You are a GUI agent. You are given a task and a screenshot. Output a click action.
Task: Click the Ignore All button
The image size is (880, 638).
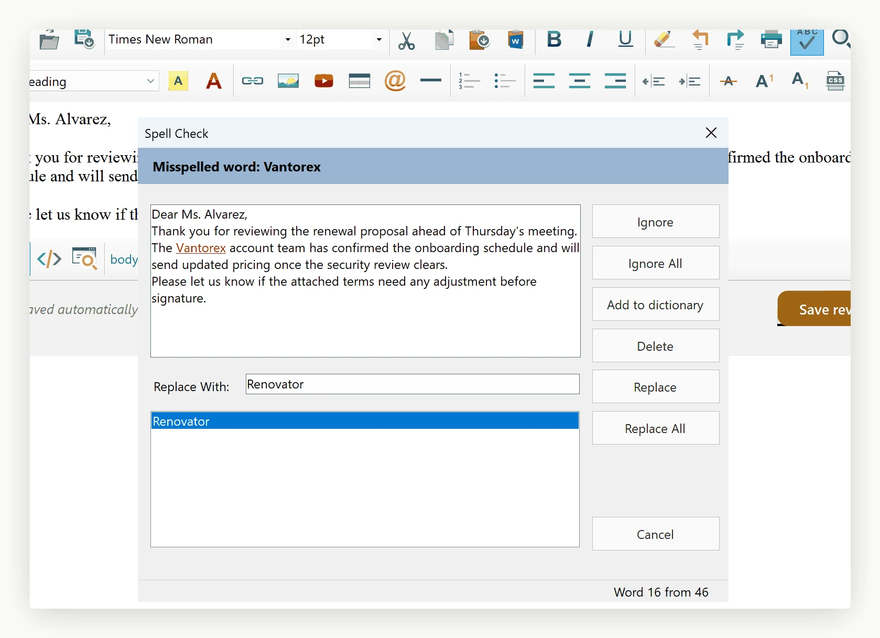click(656, 263)
